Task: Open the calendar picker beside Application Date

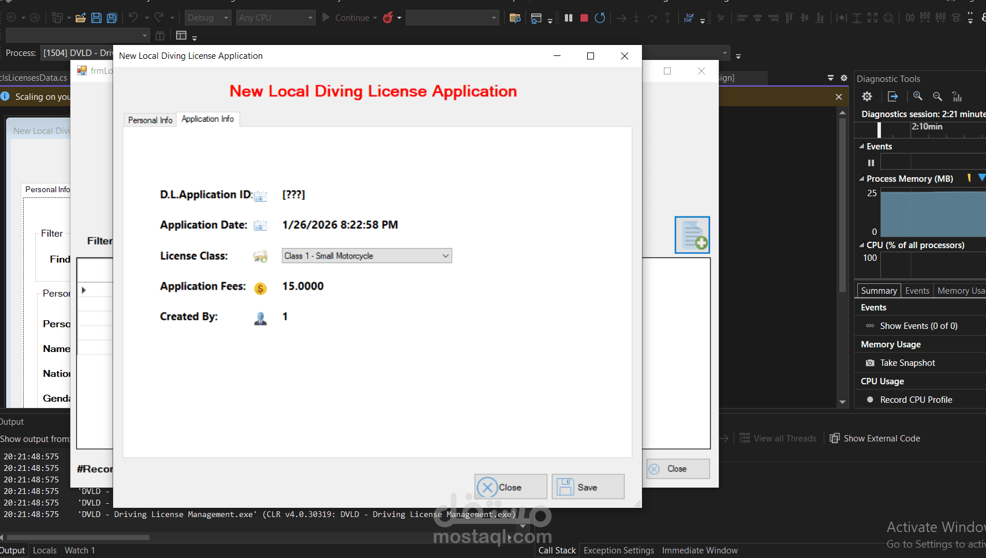Action: click(260, 225)
